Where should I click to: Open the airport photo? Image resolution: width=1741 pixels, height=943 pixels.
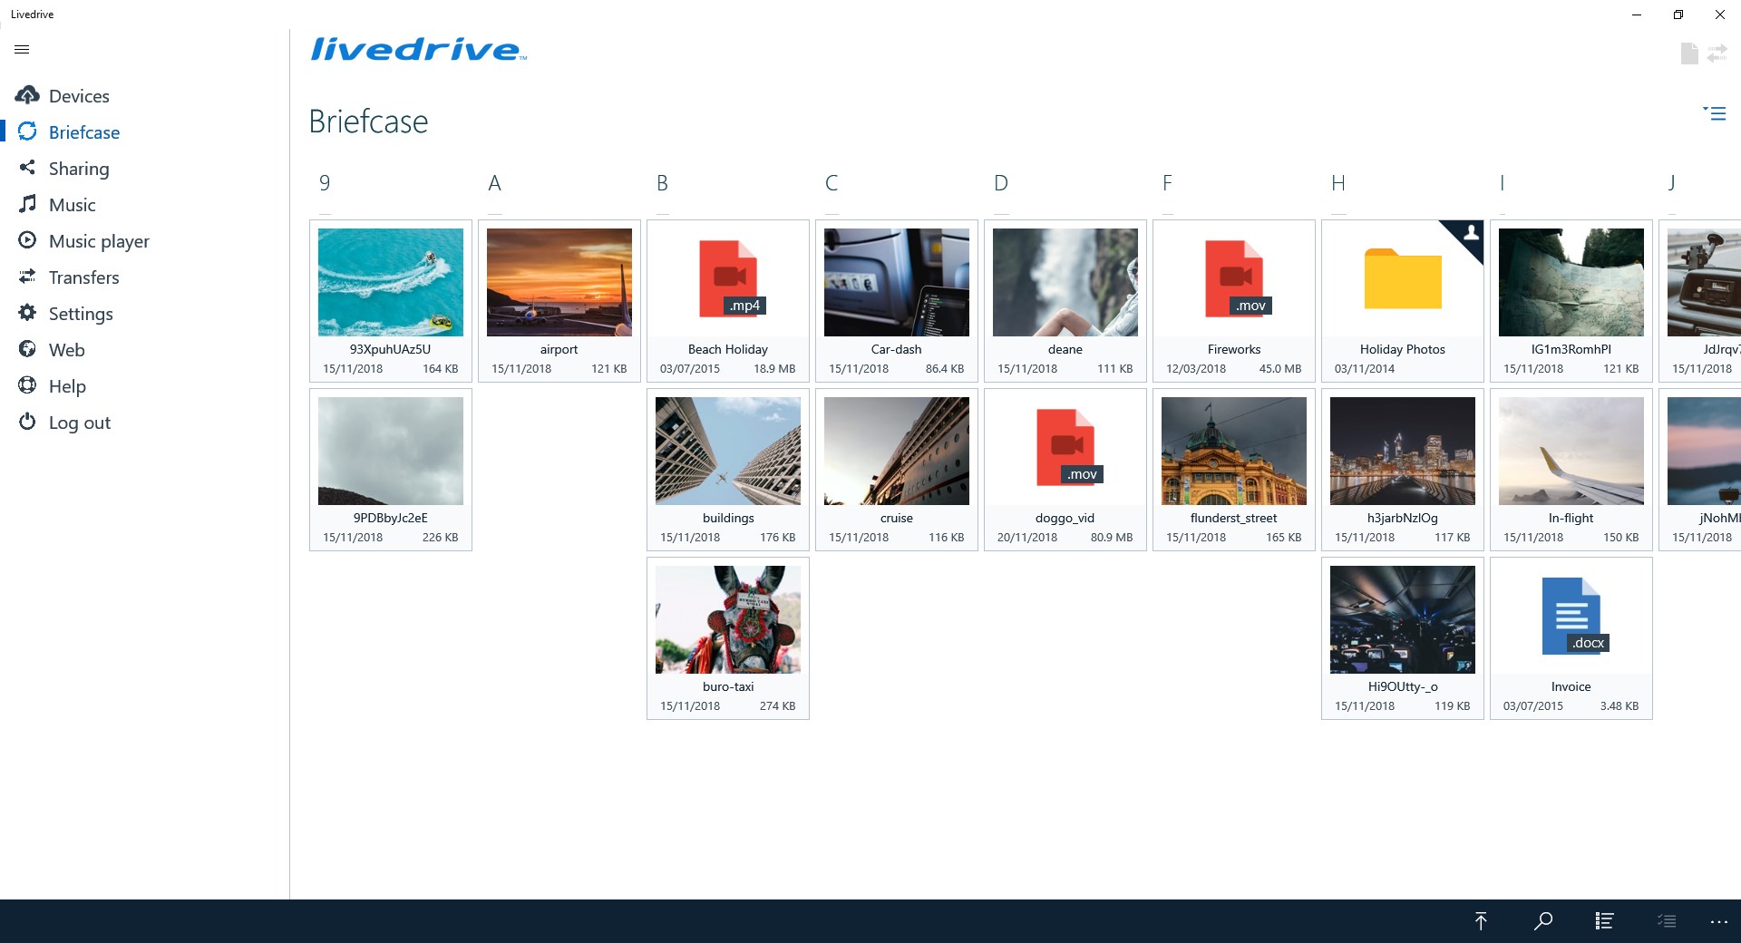pyautogui.click(x=559, y=301)
